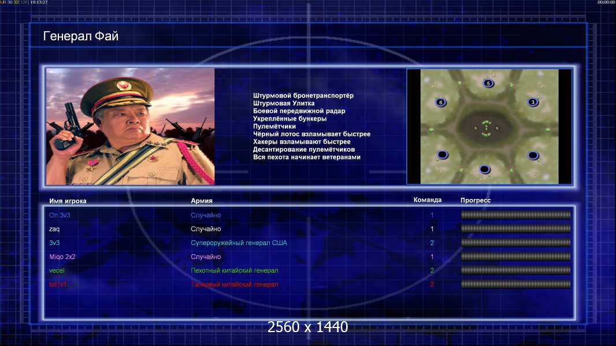Click progress bar for player On 3v3
The image size is (616, 346).
tap(515, 215)
